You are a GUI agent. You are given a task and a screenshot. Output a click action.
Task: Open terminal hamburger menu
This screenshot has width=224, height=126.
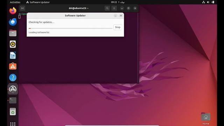(114, 8)
